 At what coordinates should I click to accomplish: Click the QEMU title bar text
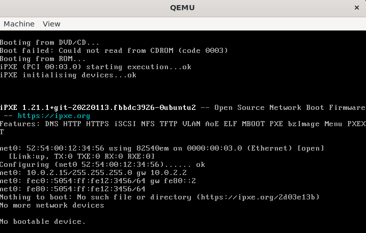click(x=183, y=8)
